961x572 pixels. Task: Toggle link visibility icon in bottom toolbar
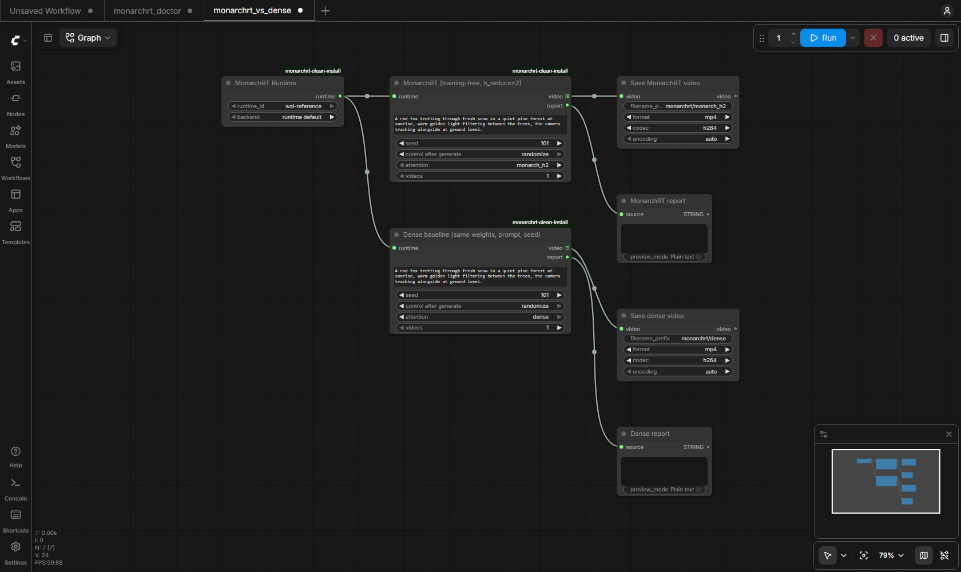click(944, 555)
